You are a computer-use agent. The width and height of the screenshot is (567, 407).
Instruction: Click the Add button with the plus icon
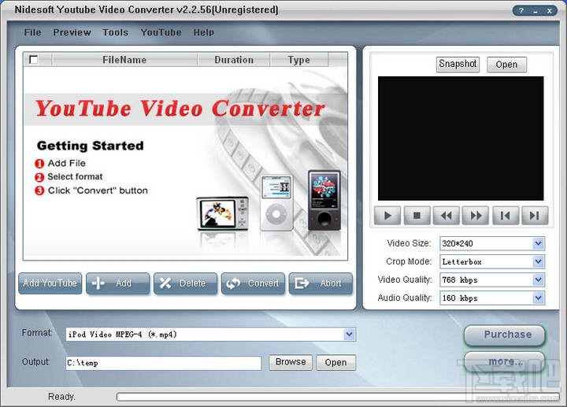118,283
